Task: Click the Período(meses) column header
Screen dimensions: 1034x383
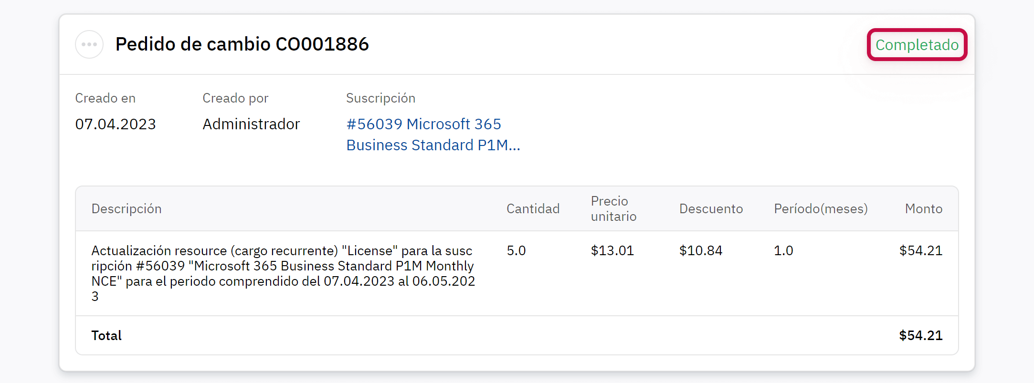Action: pos(821,209)
